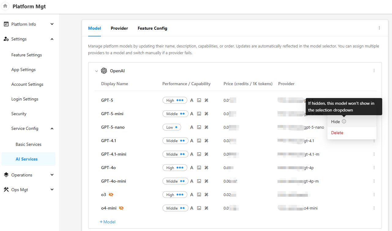
Task: Click the home icon beside Platform Mgt
Action: (x=5, y=6)
